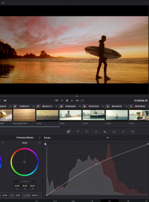This screenshot has width=149, height=202.
Task: Click clip timecode 19:38:59:16
Action: point(24,106)
